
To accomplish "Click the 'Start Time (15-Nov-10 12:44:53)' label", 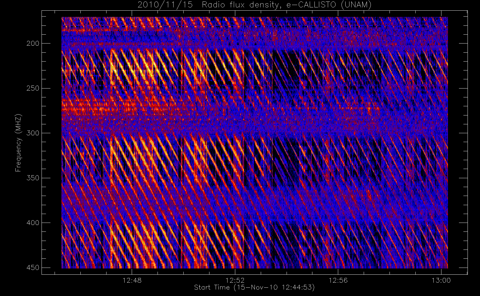I will pos(254,287).
